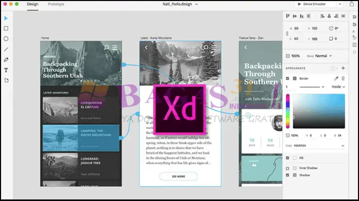The image size is (359, 201).
Task: Click the vertical hue slider
Action: pos(288,111)
